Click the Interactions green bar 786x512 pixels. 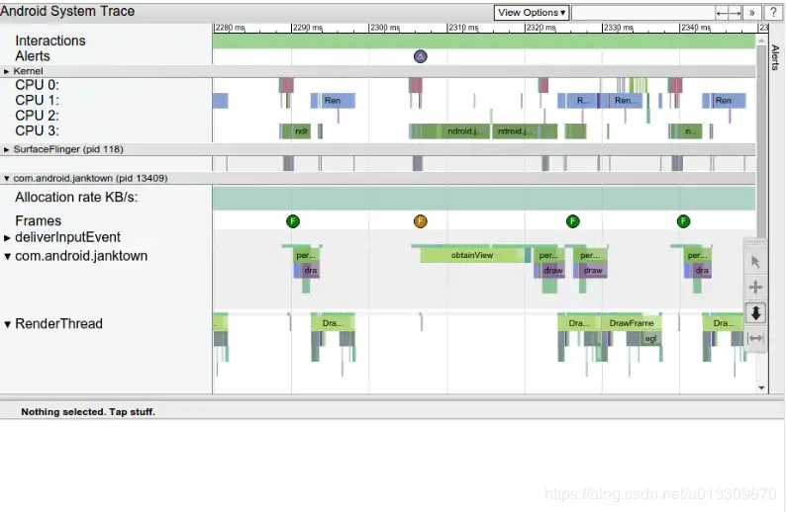[484, 42]
